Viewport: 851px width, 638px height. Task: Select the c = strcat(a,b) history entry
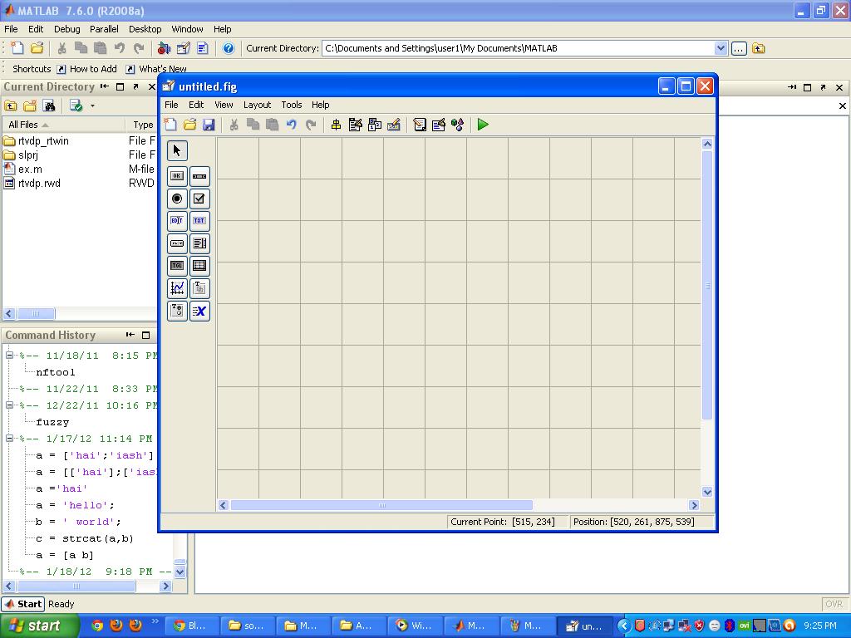coord(84,538)
